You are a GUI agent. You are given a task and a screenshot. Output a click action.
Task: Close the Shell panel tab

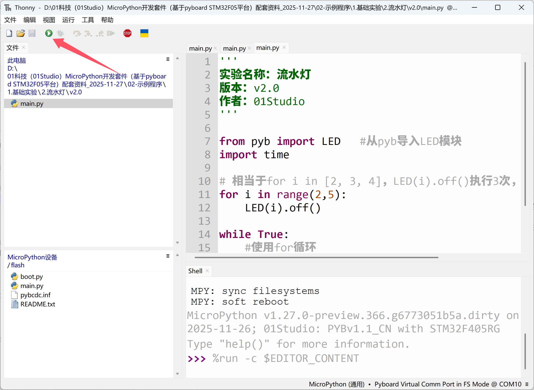(207, 271)
